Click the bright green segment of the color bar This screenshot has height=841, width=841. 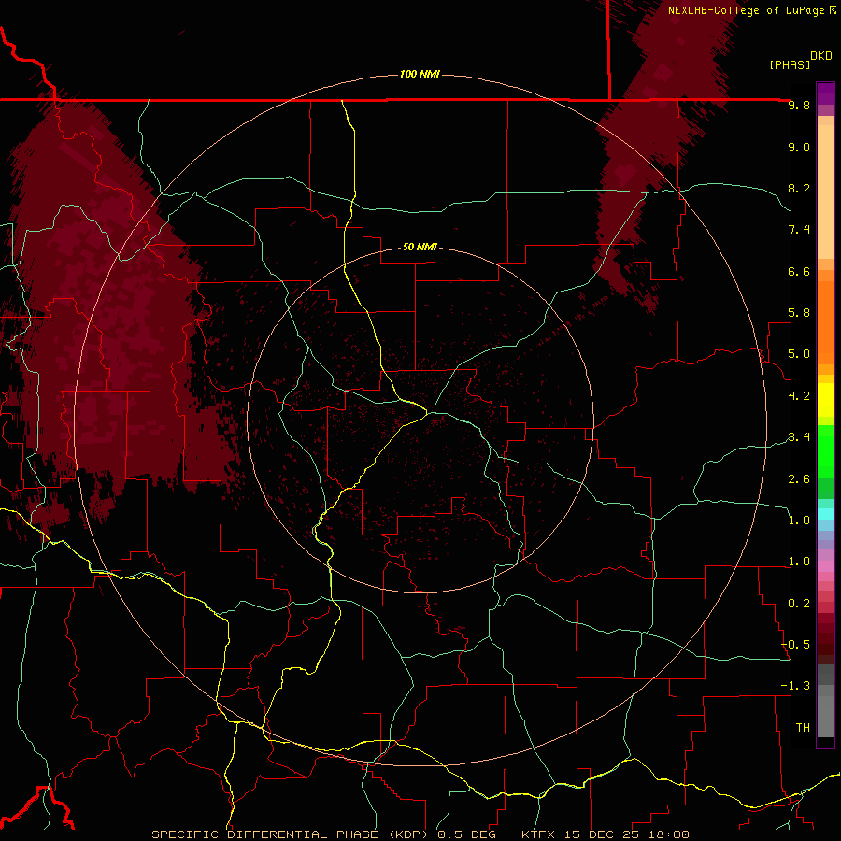pyautogui.click(x=825, y=451)
